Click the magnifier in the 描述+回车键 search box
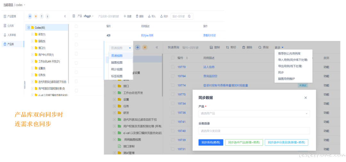The image size is (346, 162). tap(189, 16)
